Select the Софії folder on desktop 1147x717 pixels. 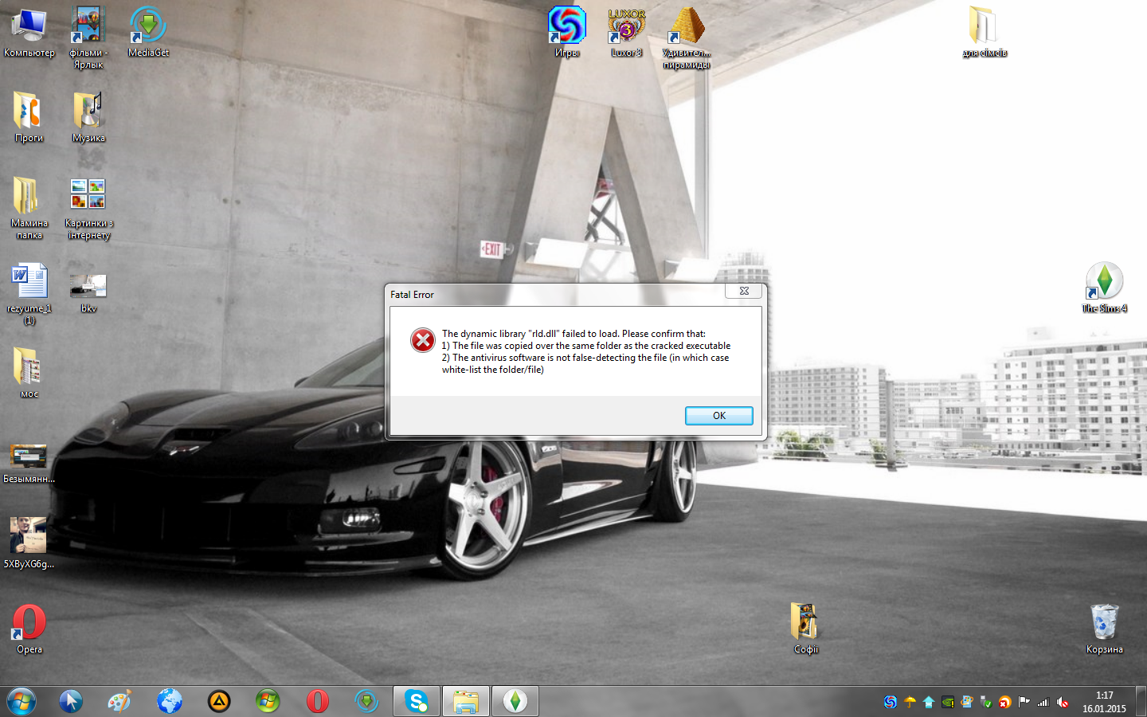(805, 623)
